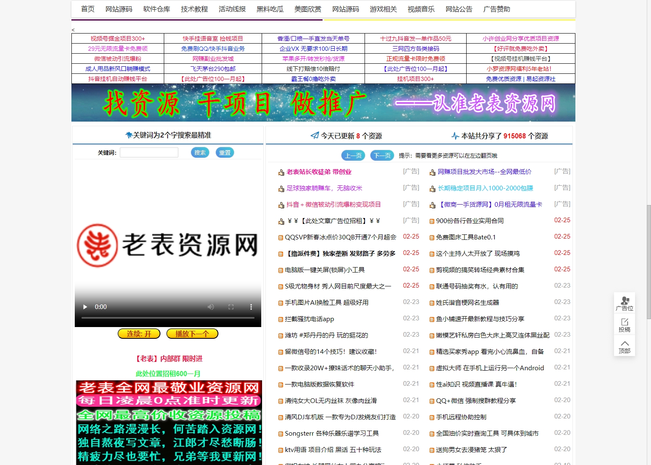Click the 广告位 icon in side panel
Image resolution: width=651 pixels, height=465 pixels.
click(625, 303)
